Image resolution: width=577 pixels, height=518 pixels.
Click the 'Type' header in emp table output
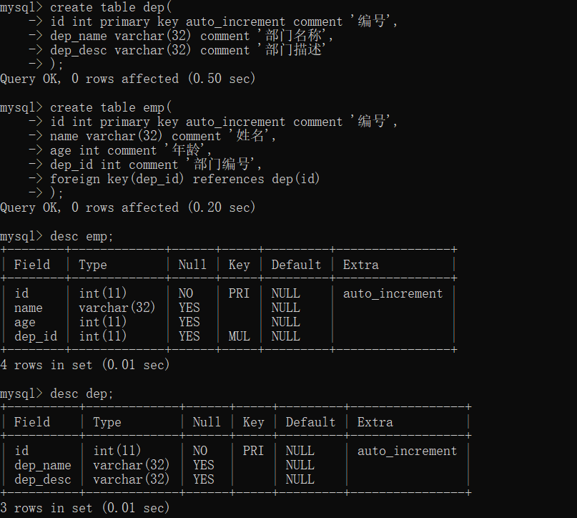93,265
